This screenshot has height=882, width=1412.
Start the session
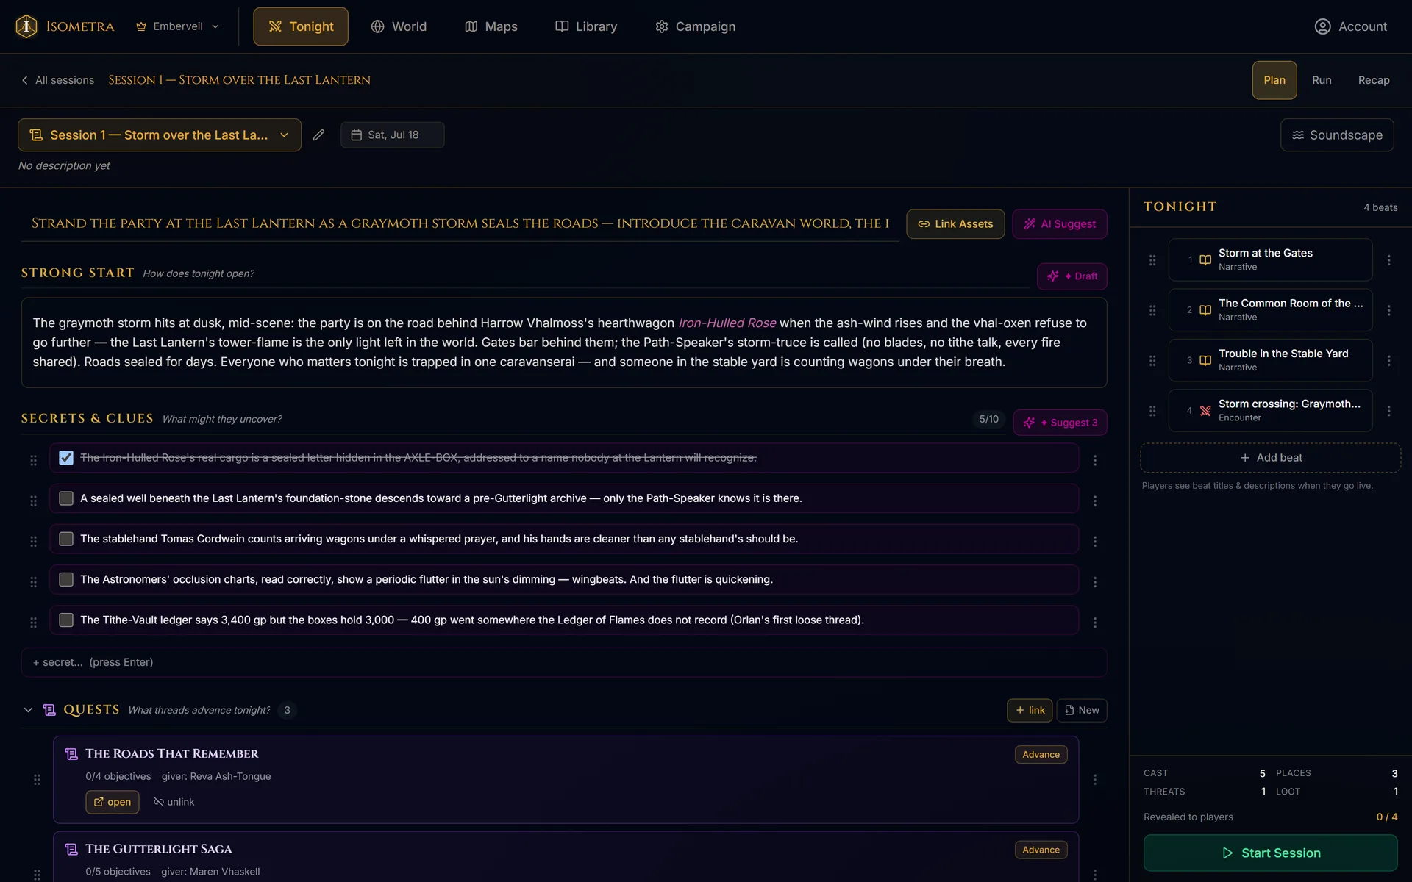(1270, 853)
